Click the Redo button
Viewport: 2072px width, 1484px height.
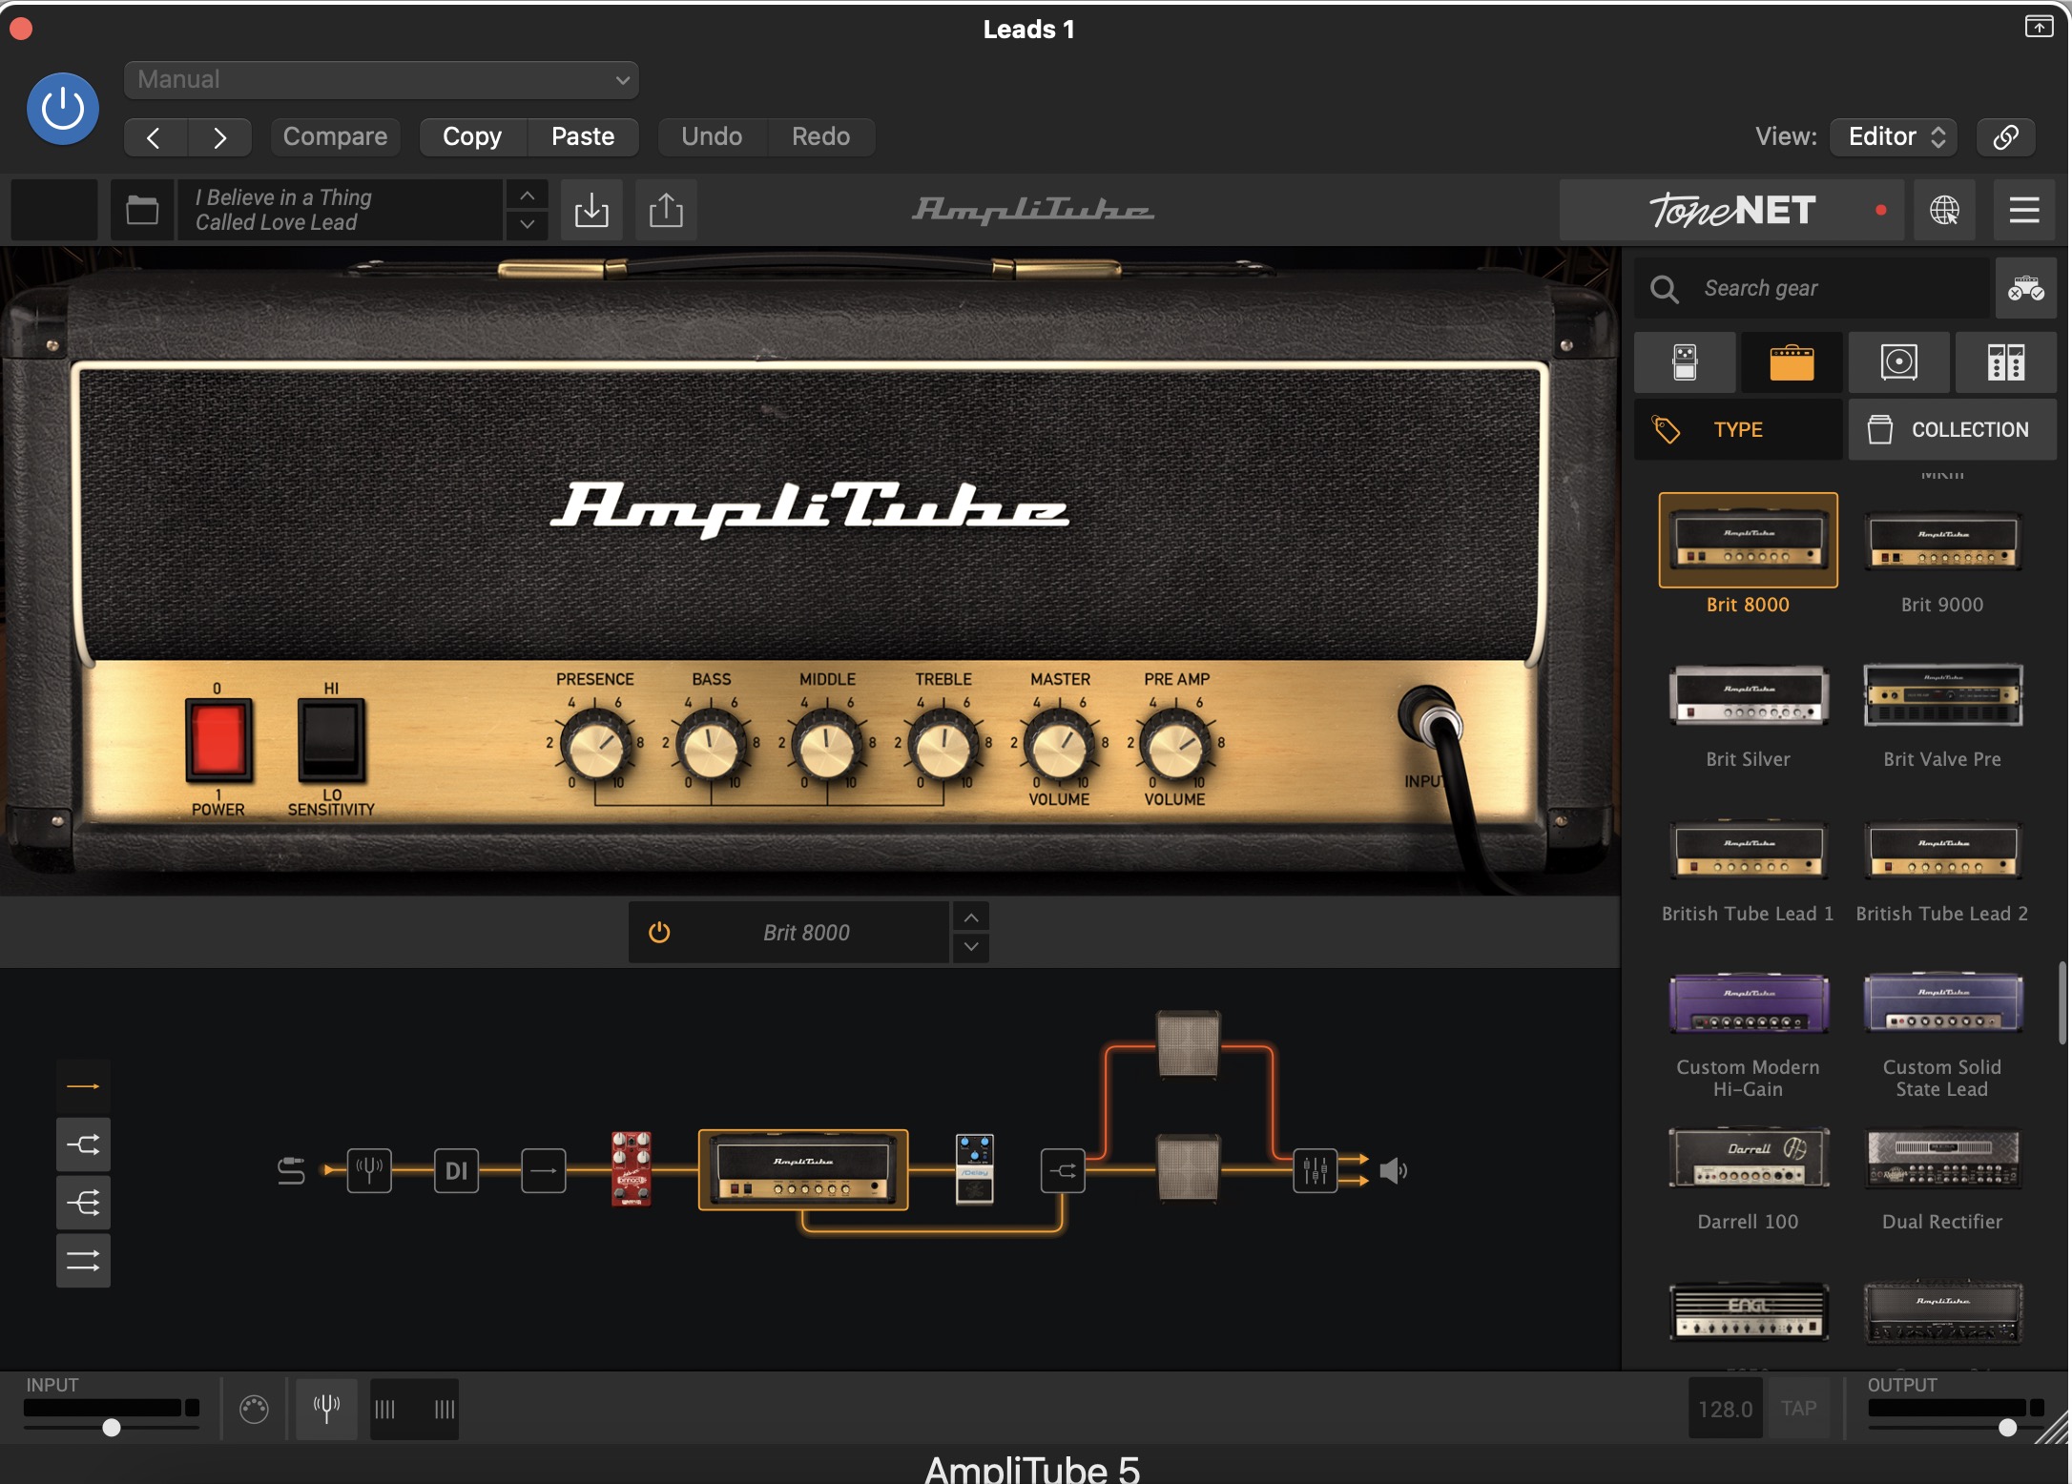click(x=821, y=136)
